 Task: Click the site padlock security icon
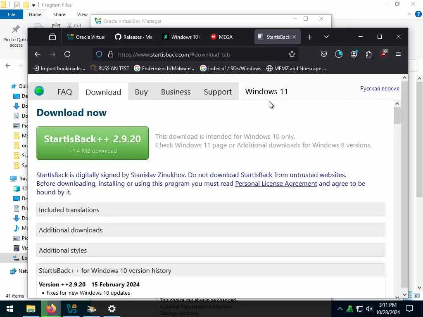click(x=111, y=54)
